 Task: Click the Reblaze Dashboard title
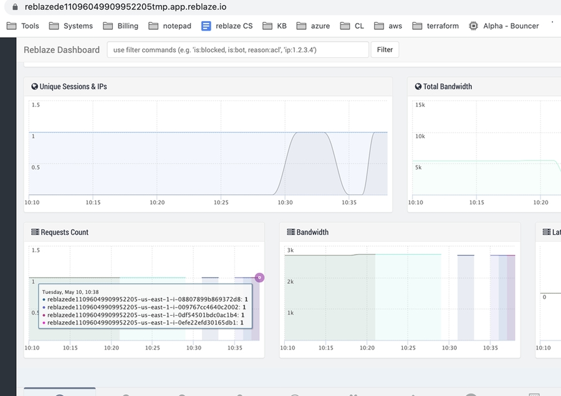pyautogui.click(x=62, y=50)
